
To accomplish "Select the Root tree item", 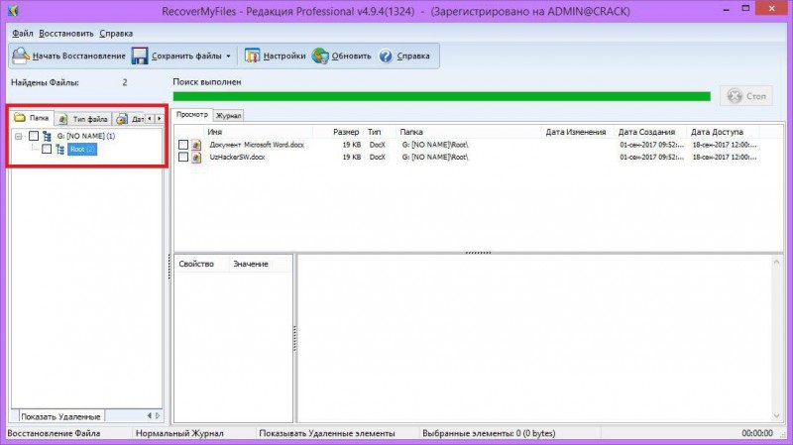I will [x=82, y=150].
